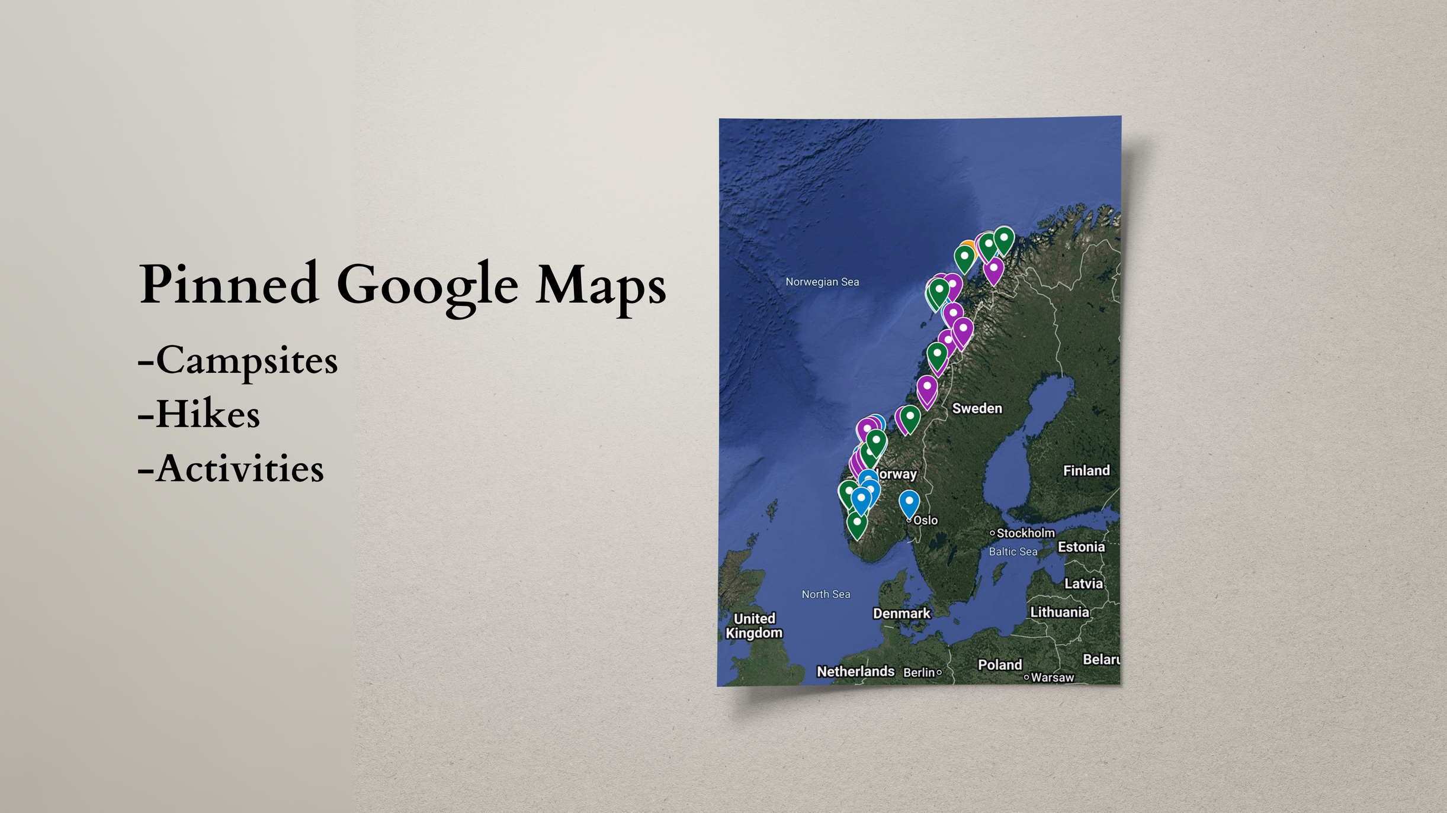Click the 'Latvia' country label

[1083, 583]
